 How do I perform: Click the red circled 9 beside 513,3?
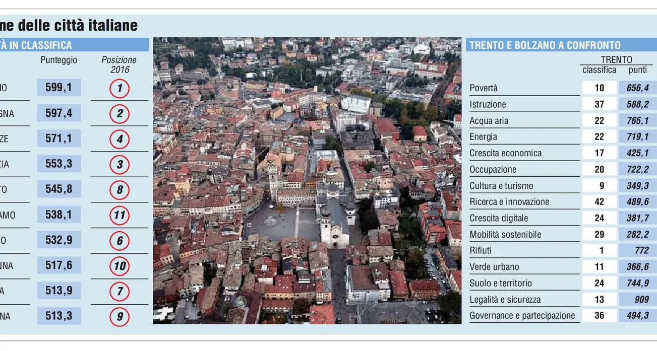click(120, 317)
